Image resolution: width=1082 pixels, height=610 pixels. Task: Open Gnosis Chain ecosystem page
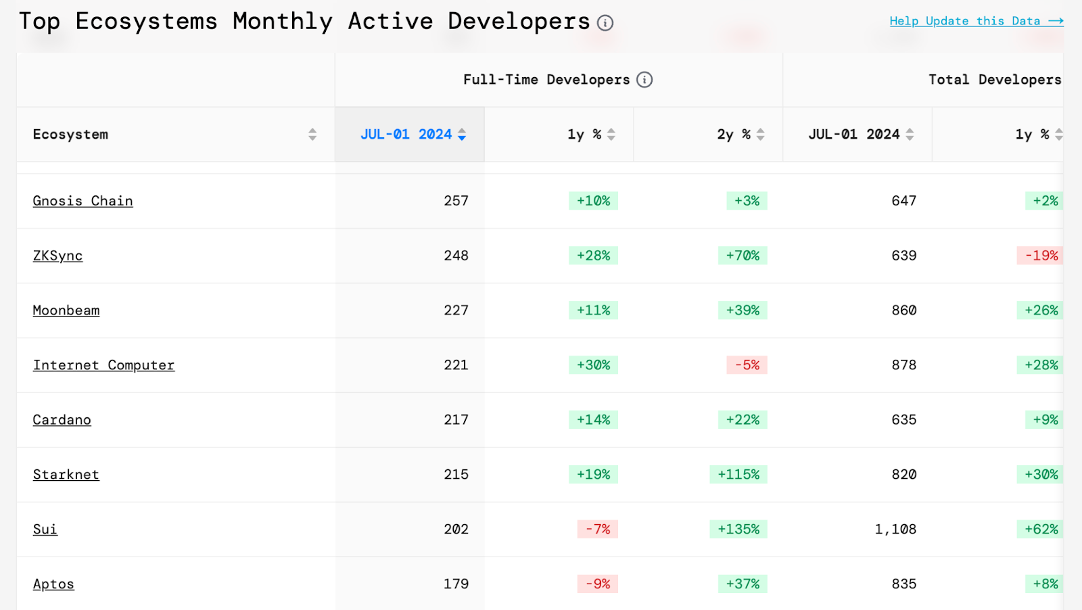pyautogui.click(x=83, y=201)
